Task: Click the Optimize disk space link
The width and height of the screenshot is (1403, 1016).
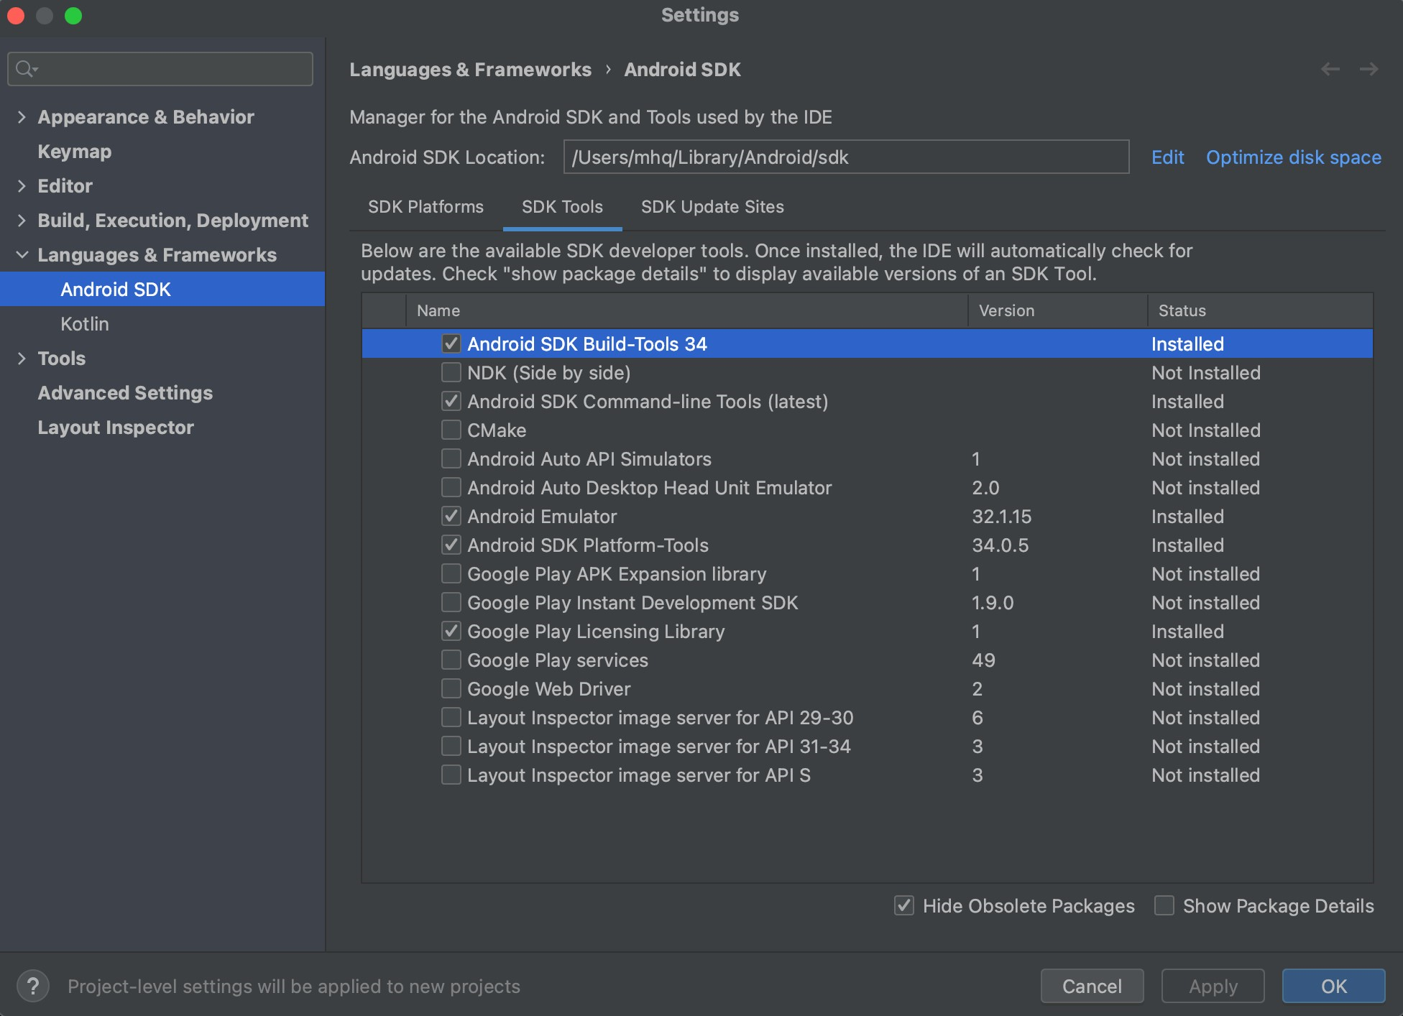Action: click(x=1293, y=157)
